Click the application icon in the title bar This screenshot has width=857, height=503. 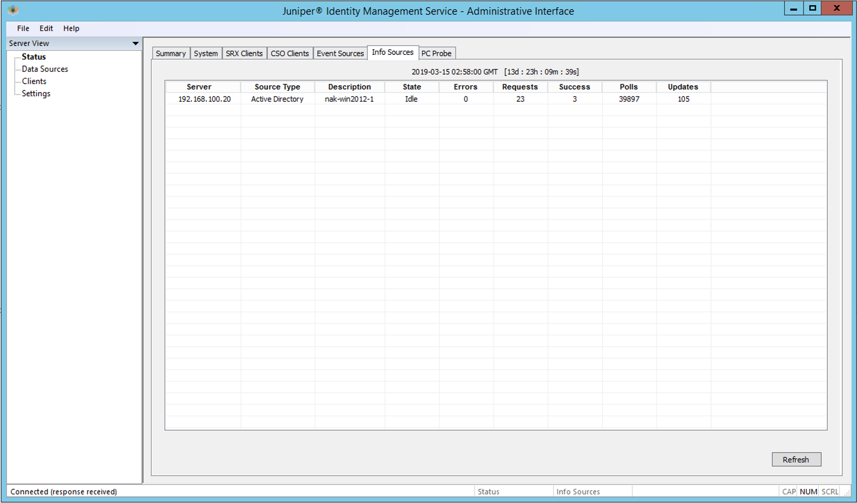coord(13,10)
